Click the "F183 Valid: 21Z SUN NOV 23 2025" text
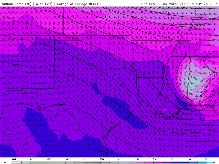This screenshot has width=219, height=164. (x=188, y=4)
